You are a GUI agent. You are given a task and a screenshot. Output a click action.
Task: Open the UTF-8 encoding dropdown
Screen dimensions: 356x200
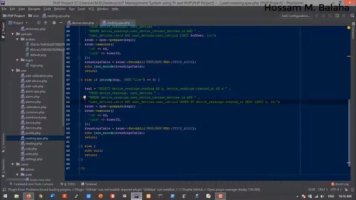point(336,189)
